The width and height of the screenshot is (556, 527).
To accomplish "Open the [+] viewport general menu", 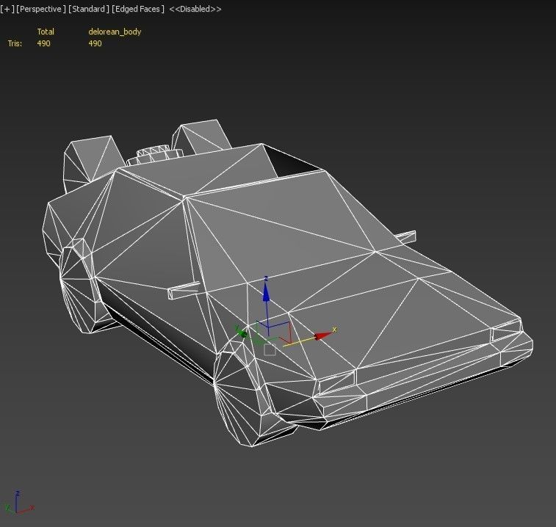I will pyautogui.click(x=7, y=9).
